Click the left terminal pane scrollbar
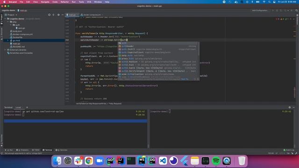This screenshot has width=299, height=168. pyautogui.click(x=148, y=146)
